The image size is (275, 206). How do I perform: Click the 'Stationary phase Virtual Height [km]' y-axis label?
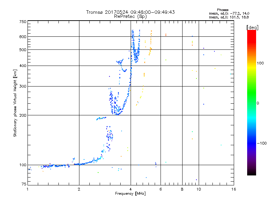(x=15, y=103)
